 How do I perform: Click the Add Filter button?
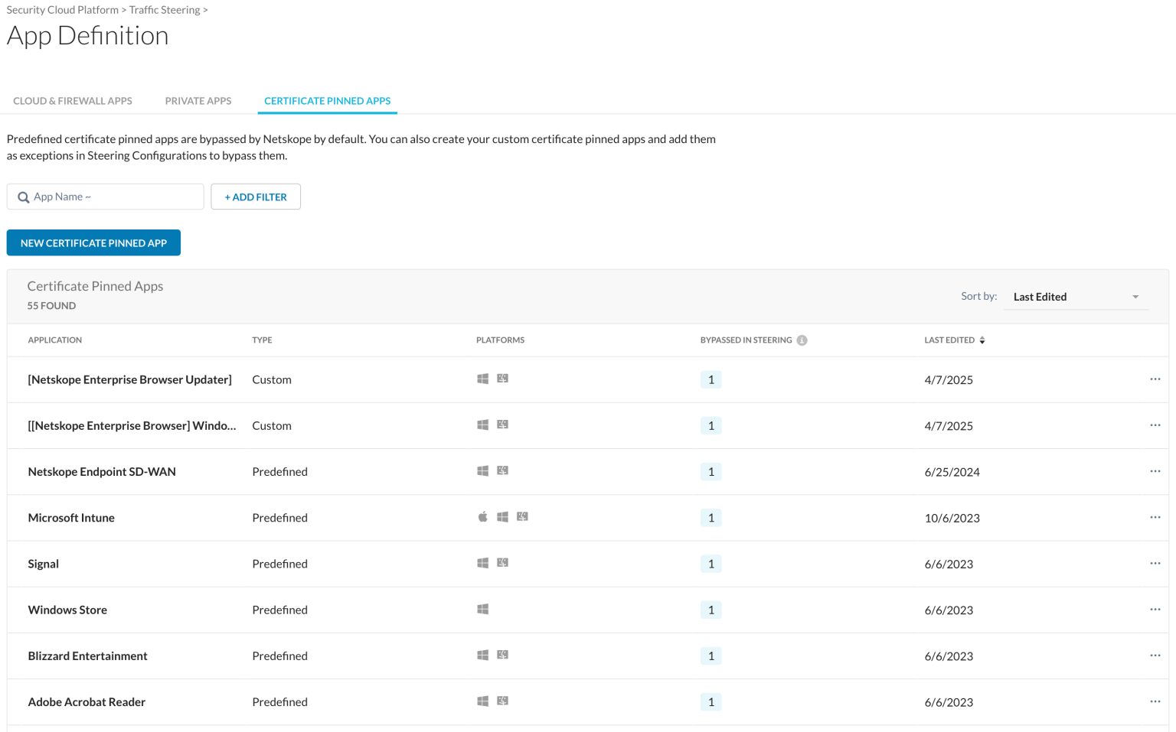click(x=256, y=197)
